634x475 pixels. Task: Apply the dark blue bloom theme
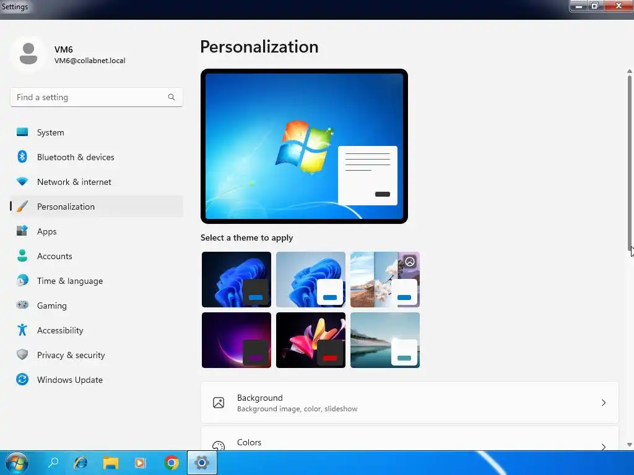(237, 280)
